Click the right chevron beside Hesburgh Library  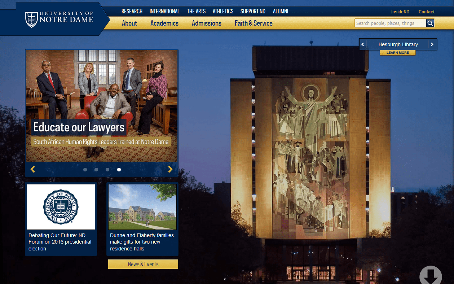click(x=432, y=44)
